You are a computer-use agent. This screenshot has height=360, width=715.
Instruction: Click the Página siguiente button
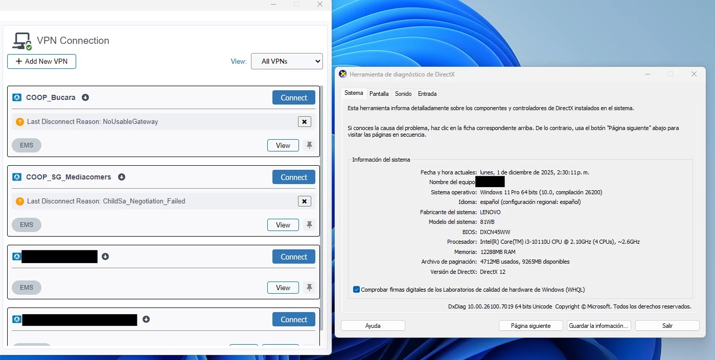531,326
